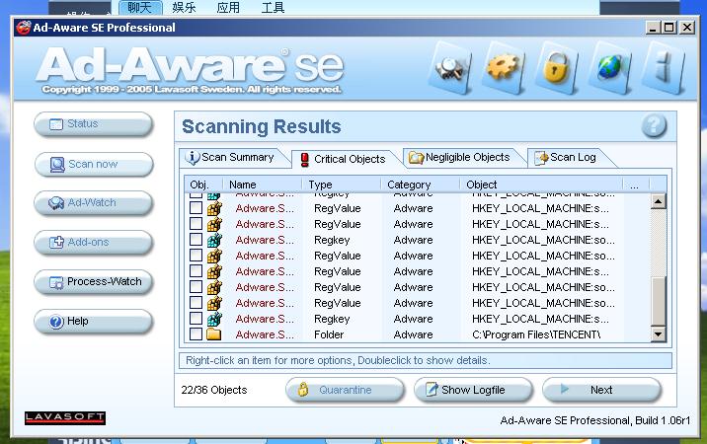
Task: Open Help from the sidebar
Action: pos(94,322)
